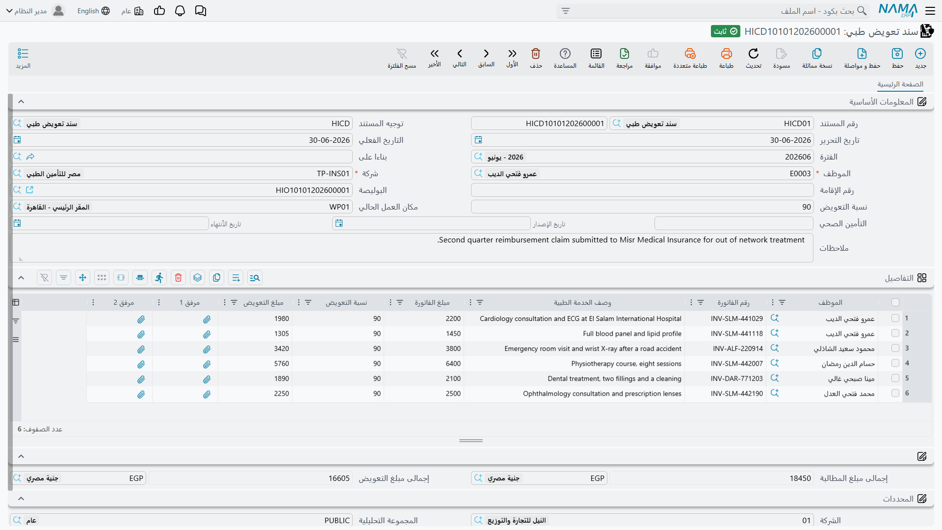Click the مسح الفلترة clear filter button
The width and height of the screenshot is (942, 530).
click(402, 58)
